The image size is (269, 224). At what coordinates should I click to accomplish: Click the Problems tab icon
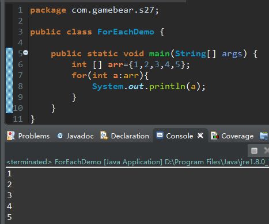(11, 136)
